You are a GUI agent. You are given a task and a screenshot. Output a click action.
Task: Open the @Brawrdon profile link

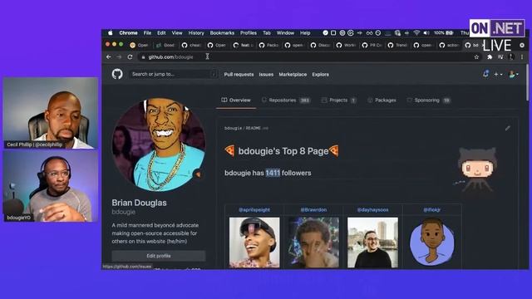(313, 210)
